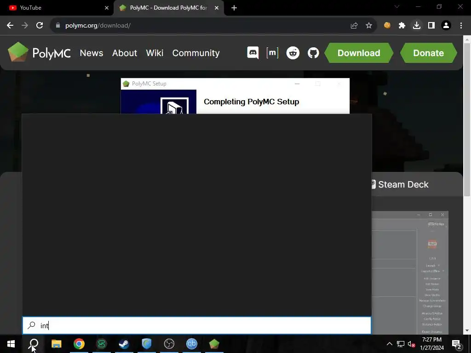Screen dimensions: 471x353
Task: Click the taskbar search icon
Action: click(x=34, y=344)
